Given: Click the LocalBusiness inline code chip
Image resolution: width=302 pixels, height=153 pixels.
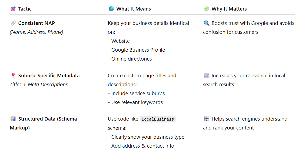Looking at the screenshot, I should tap(158, 119).
